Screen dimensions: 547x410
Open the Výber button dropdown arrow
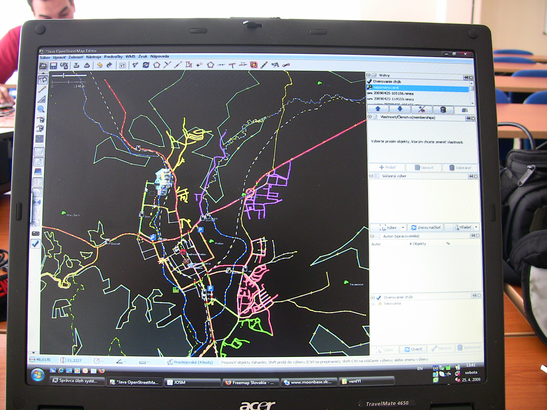[403, 228]
